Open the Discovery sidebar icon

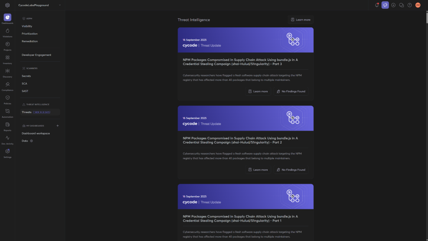click(8, 71)
